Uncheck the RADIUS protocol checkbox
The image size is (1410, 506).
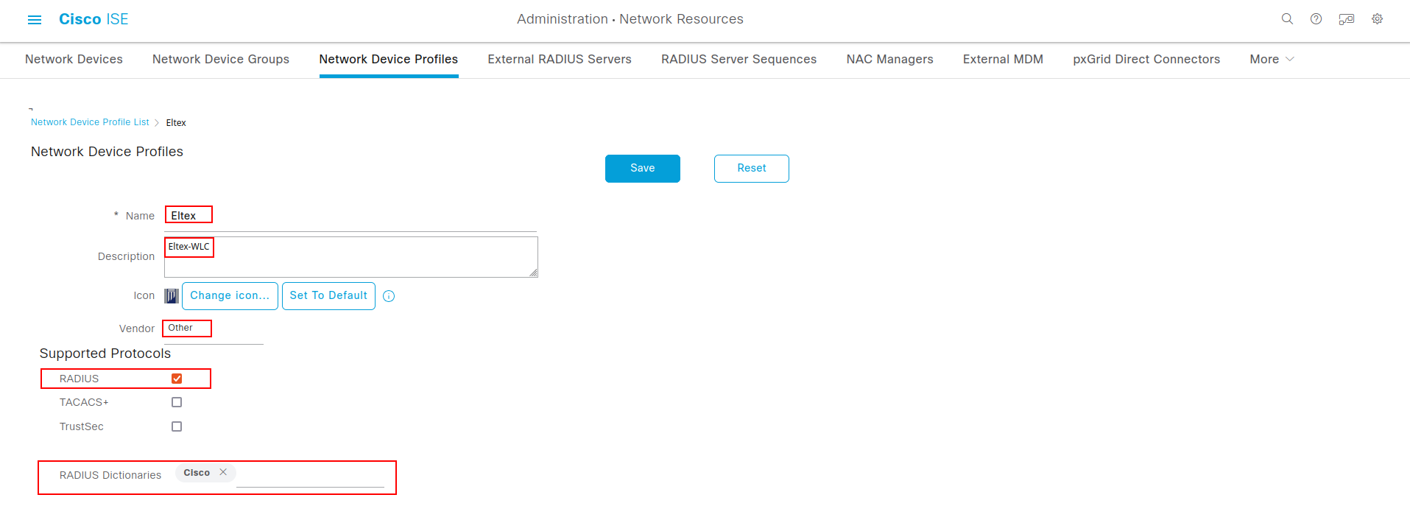tap(177, 379)
